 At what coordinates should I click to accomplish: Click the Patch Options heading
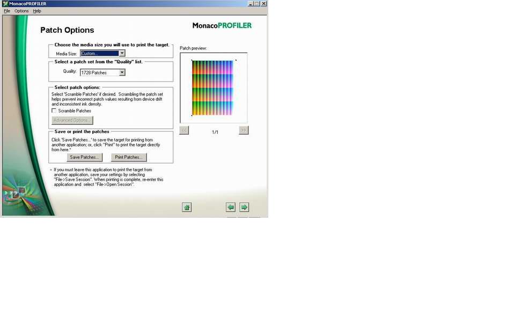pos(67,30)
